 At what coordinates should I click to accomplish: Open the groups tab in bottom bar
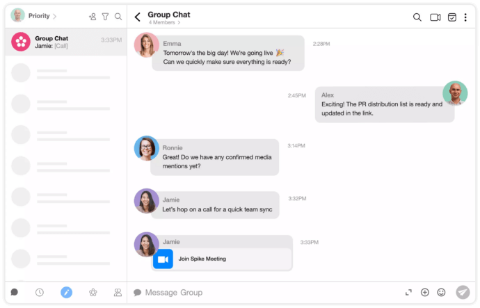pyautogui.click(x=93, y=293)
